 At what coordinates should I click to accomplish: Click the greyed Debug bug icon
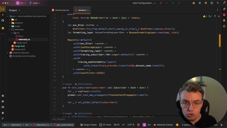pyautogui.click(x=173, y=3)
